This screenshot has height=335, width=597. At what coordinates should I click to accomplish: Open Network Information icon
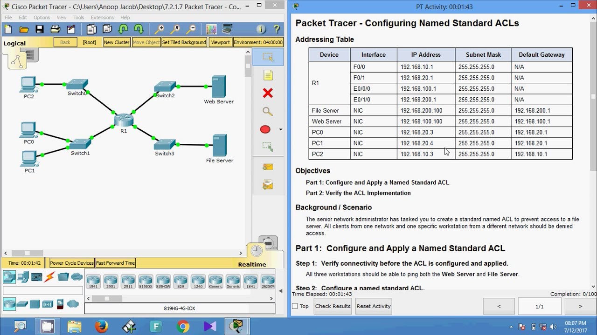261,29
